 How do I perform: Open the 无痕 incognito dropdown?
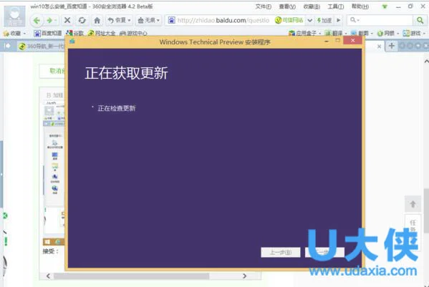[x=148, y=20]
